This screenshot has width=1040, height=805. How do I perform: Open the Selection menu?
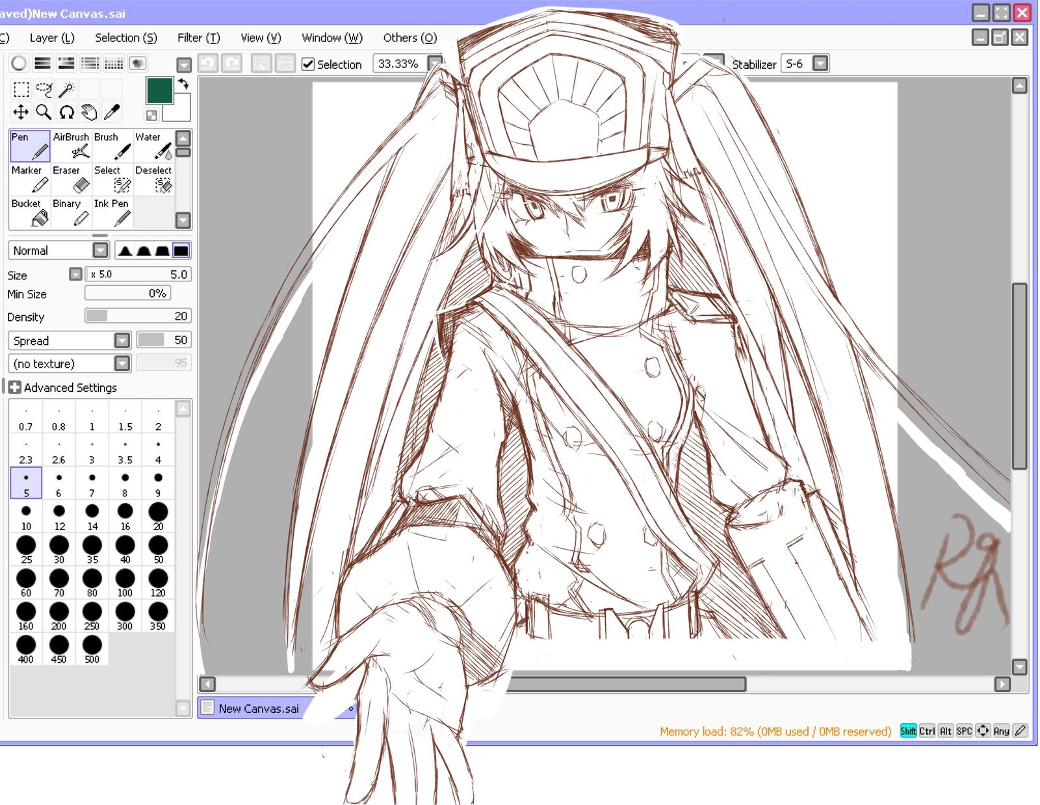coord(126,38)
